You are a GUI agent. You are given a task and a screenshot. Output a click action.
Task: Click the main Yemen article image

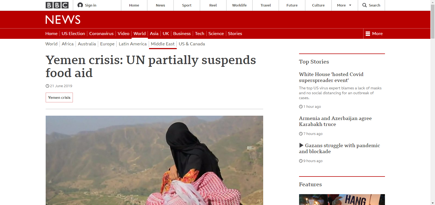(x=154, y=160)
